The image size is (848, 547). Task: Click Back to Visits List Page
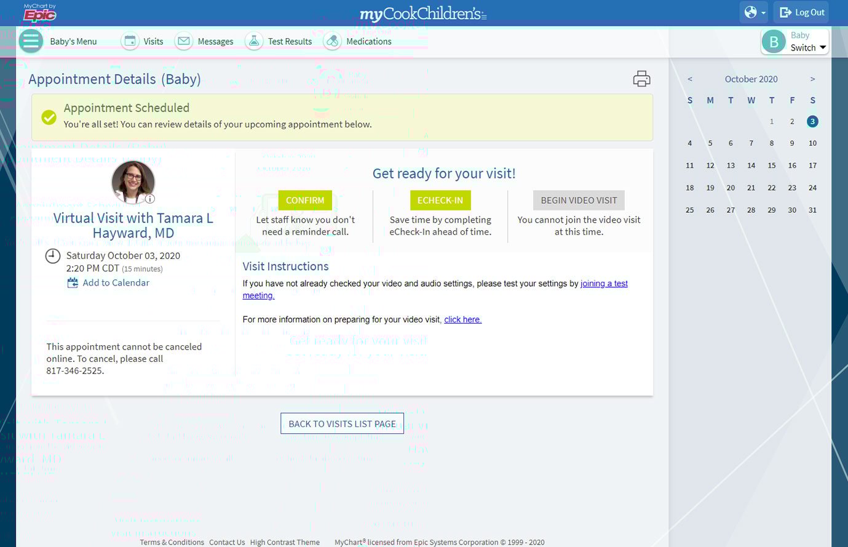click(x=342, y=424)
